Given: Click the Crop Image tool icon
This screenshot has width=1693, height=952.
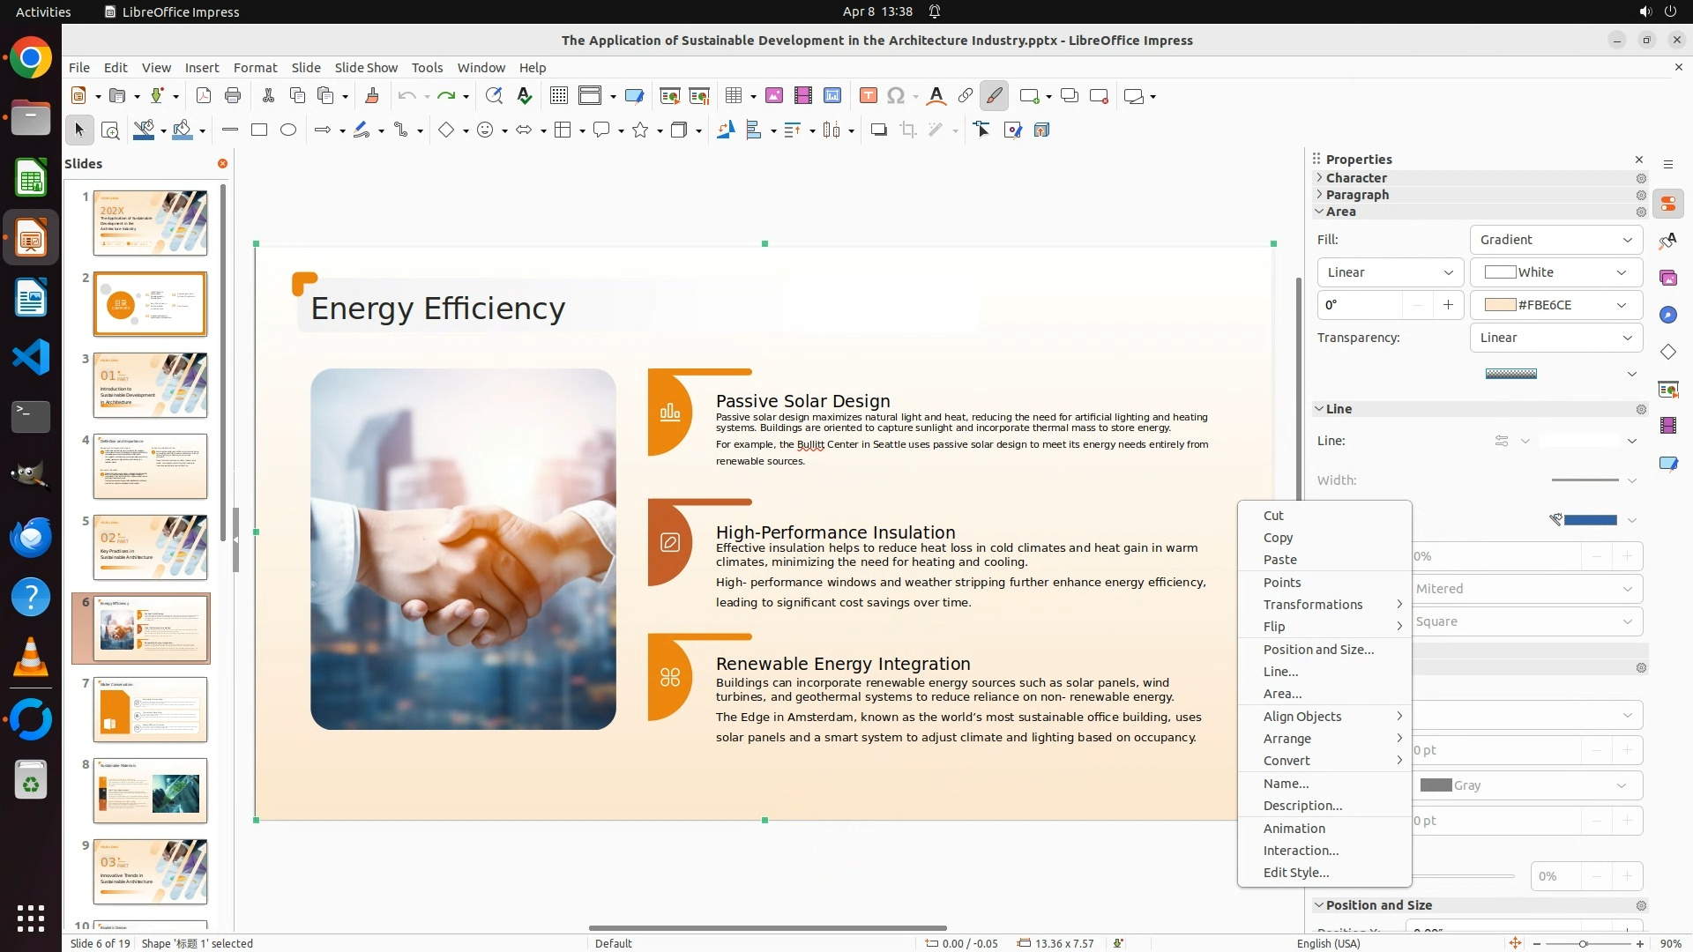Looking at the screenshot, I should click(x=907, y=130).
